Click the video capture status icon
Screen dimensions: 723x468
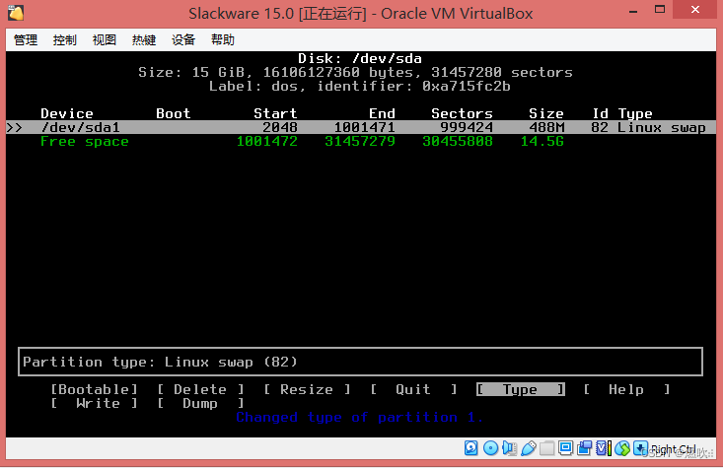585,447
